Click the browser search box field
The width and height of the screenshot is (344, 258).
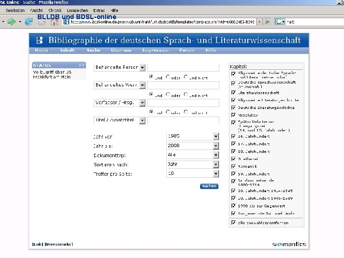click(x=314, y=21)
